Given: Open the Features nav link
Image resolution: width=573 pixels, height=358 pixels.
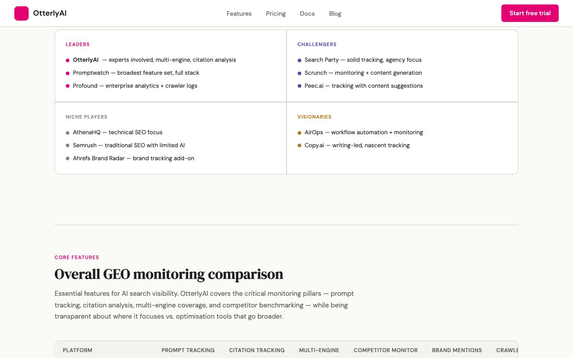Looking at the screenshot, I should point(239,13).
